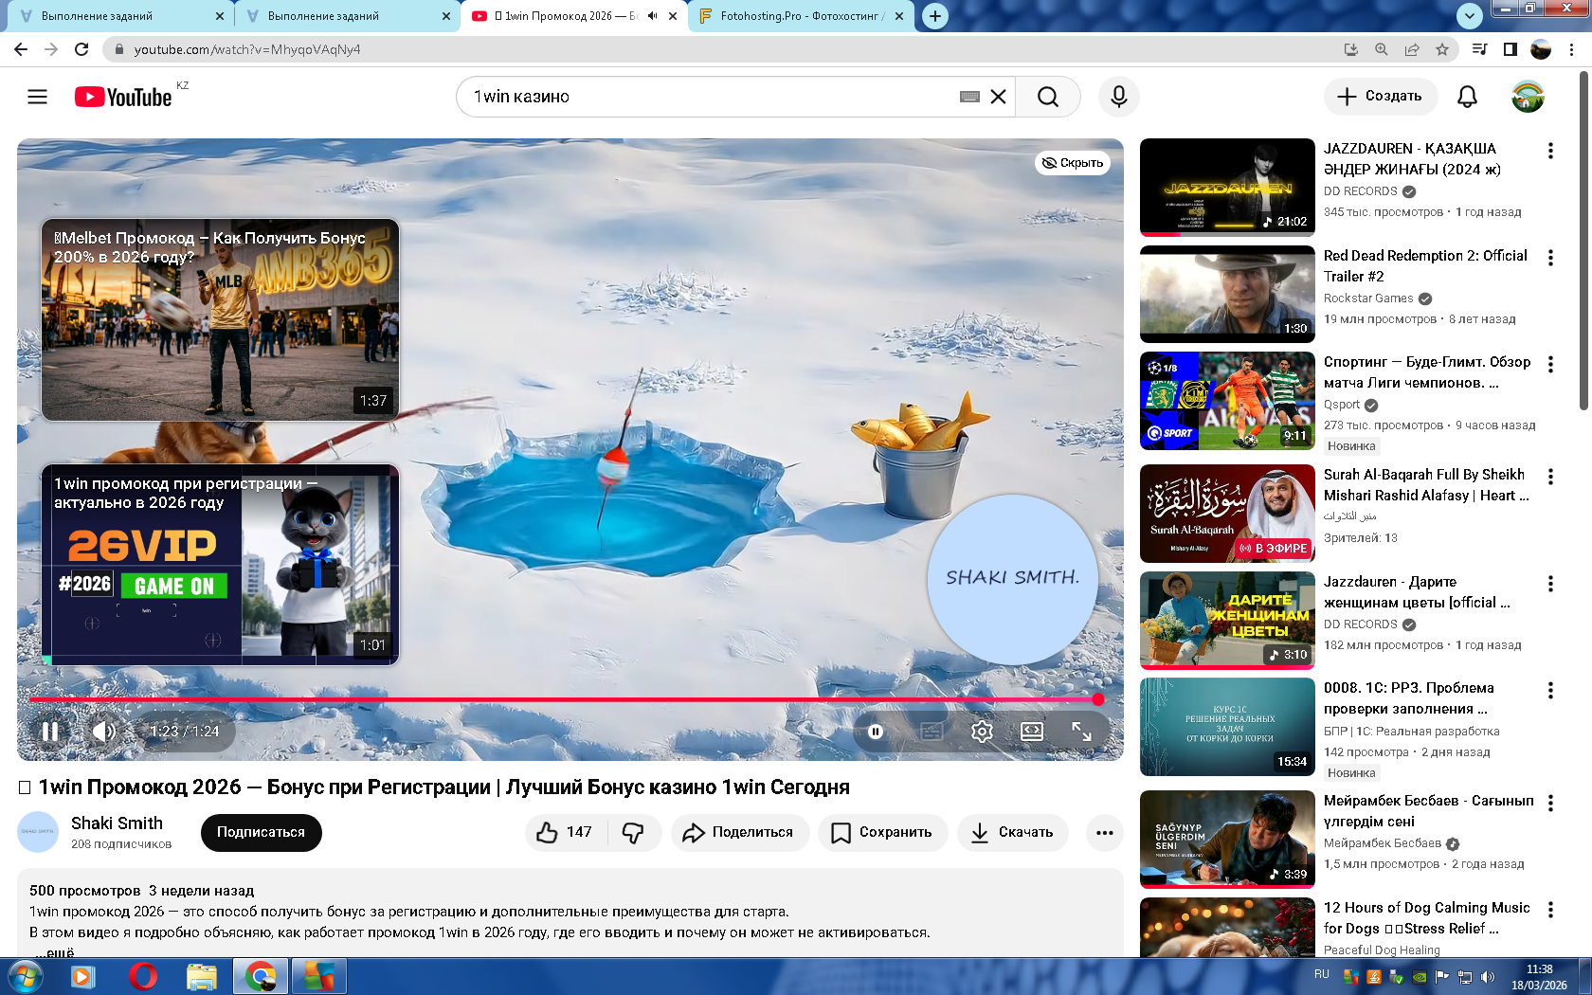
Task: Enter fullscreen video mode
Action: 1081,732
